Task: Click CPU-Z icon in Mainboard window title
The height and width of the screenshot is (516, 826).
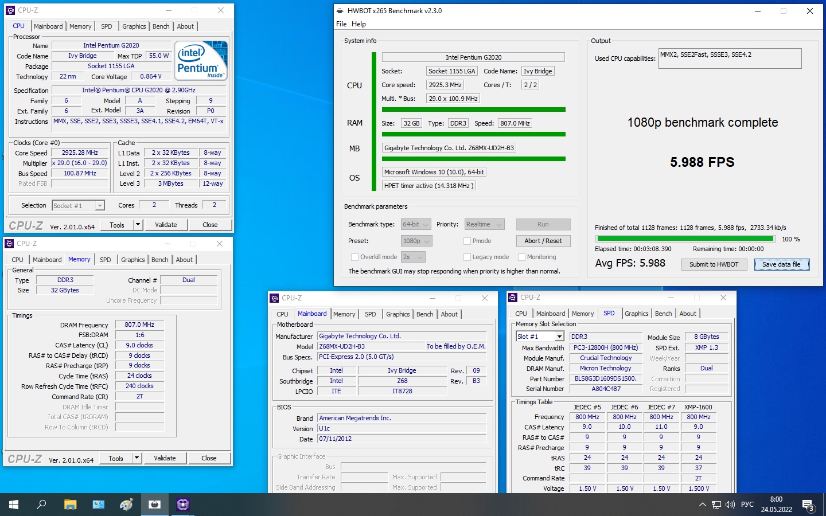Action: 274,298
